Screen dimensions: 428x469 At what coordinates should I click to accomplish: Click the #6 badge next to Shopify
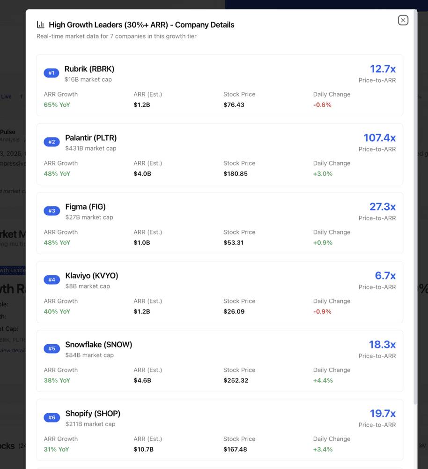pyautogui.click(x=52, y=417)
